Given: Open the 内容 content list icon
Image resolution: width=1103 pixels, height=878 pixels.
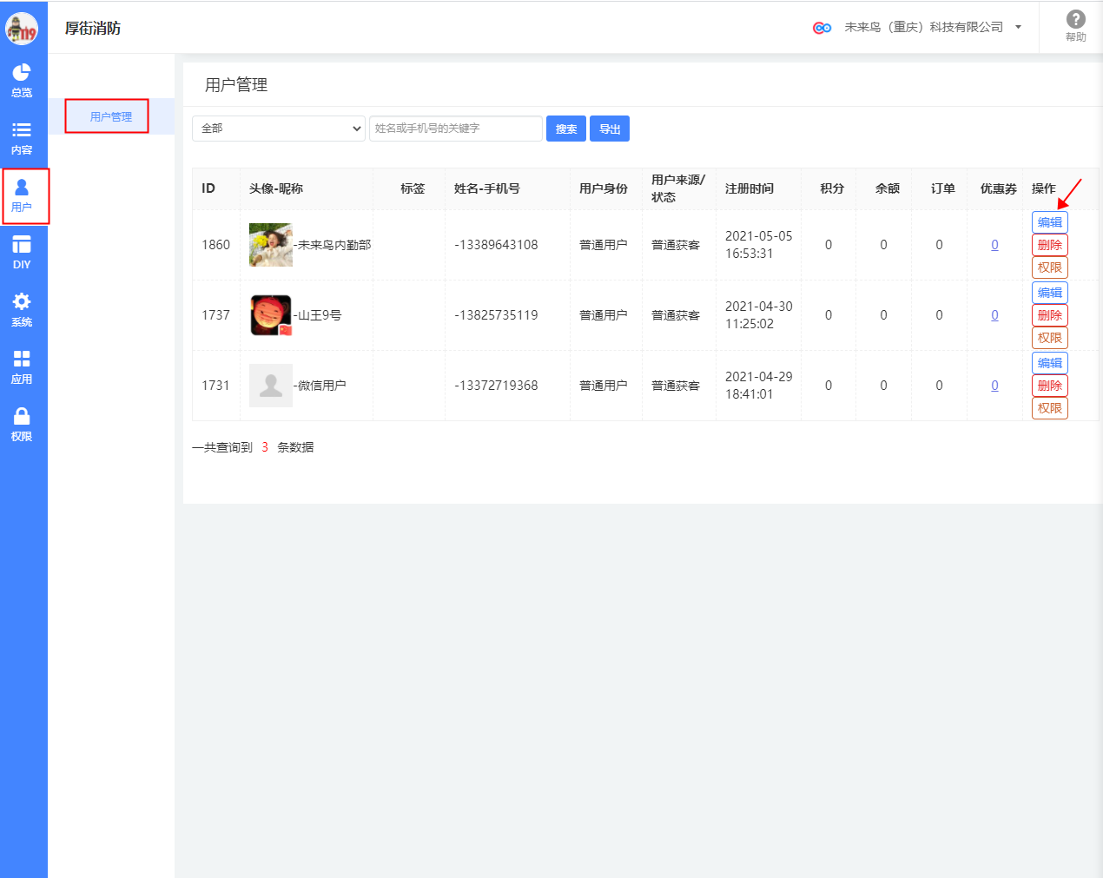Looking at the screenshot, I should (22, 130).
